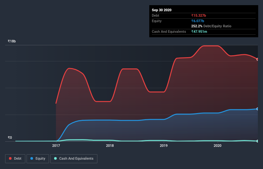This screenshot has height=169, width=263.
Task: Select the 2018 x-axis label
Action: [x=110, y=146]
